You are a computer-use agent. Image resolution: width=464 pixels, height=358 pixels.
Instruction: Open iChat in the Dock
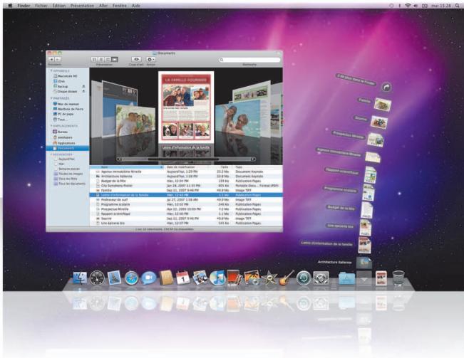[x=148, y=278]
